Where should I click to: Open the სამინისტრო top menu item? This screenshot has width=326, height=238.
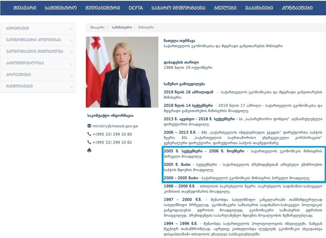[x=61, y=8]
